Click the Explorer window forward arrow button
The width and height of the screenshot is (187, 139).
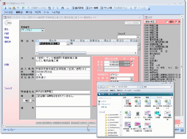pyautogui.click(x=103, y=87)
